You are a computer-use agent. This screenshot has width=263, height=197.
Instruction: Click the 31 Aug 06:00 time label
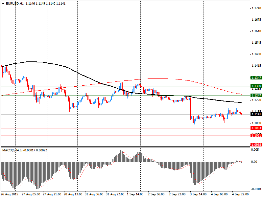(x=94, y=194)
